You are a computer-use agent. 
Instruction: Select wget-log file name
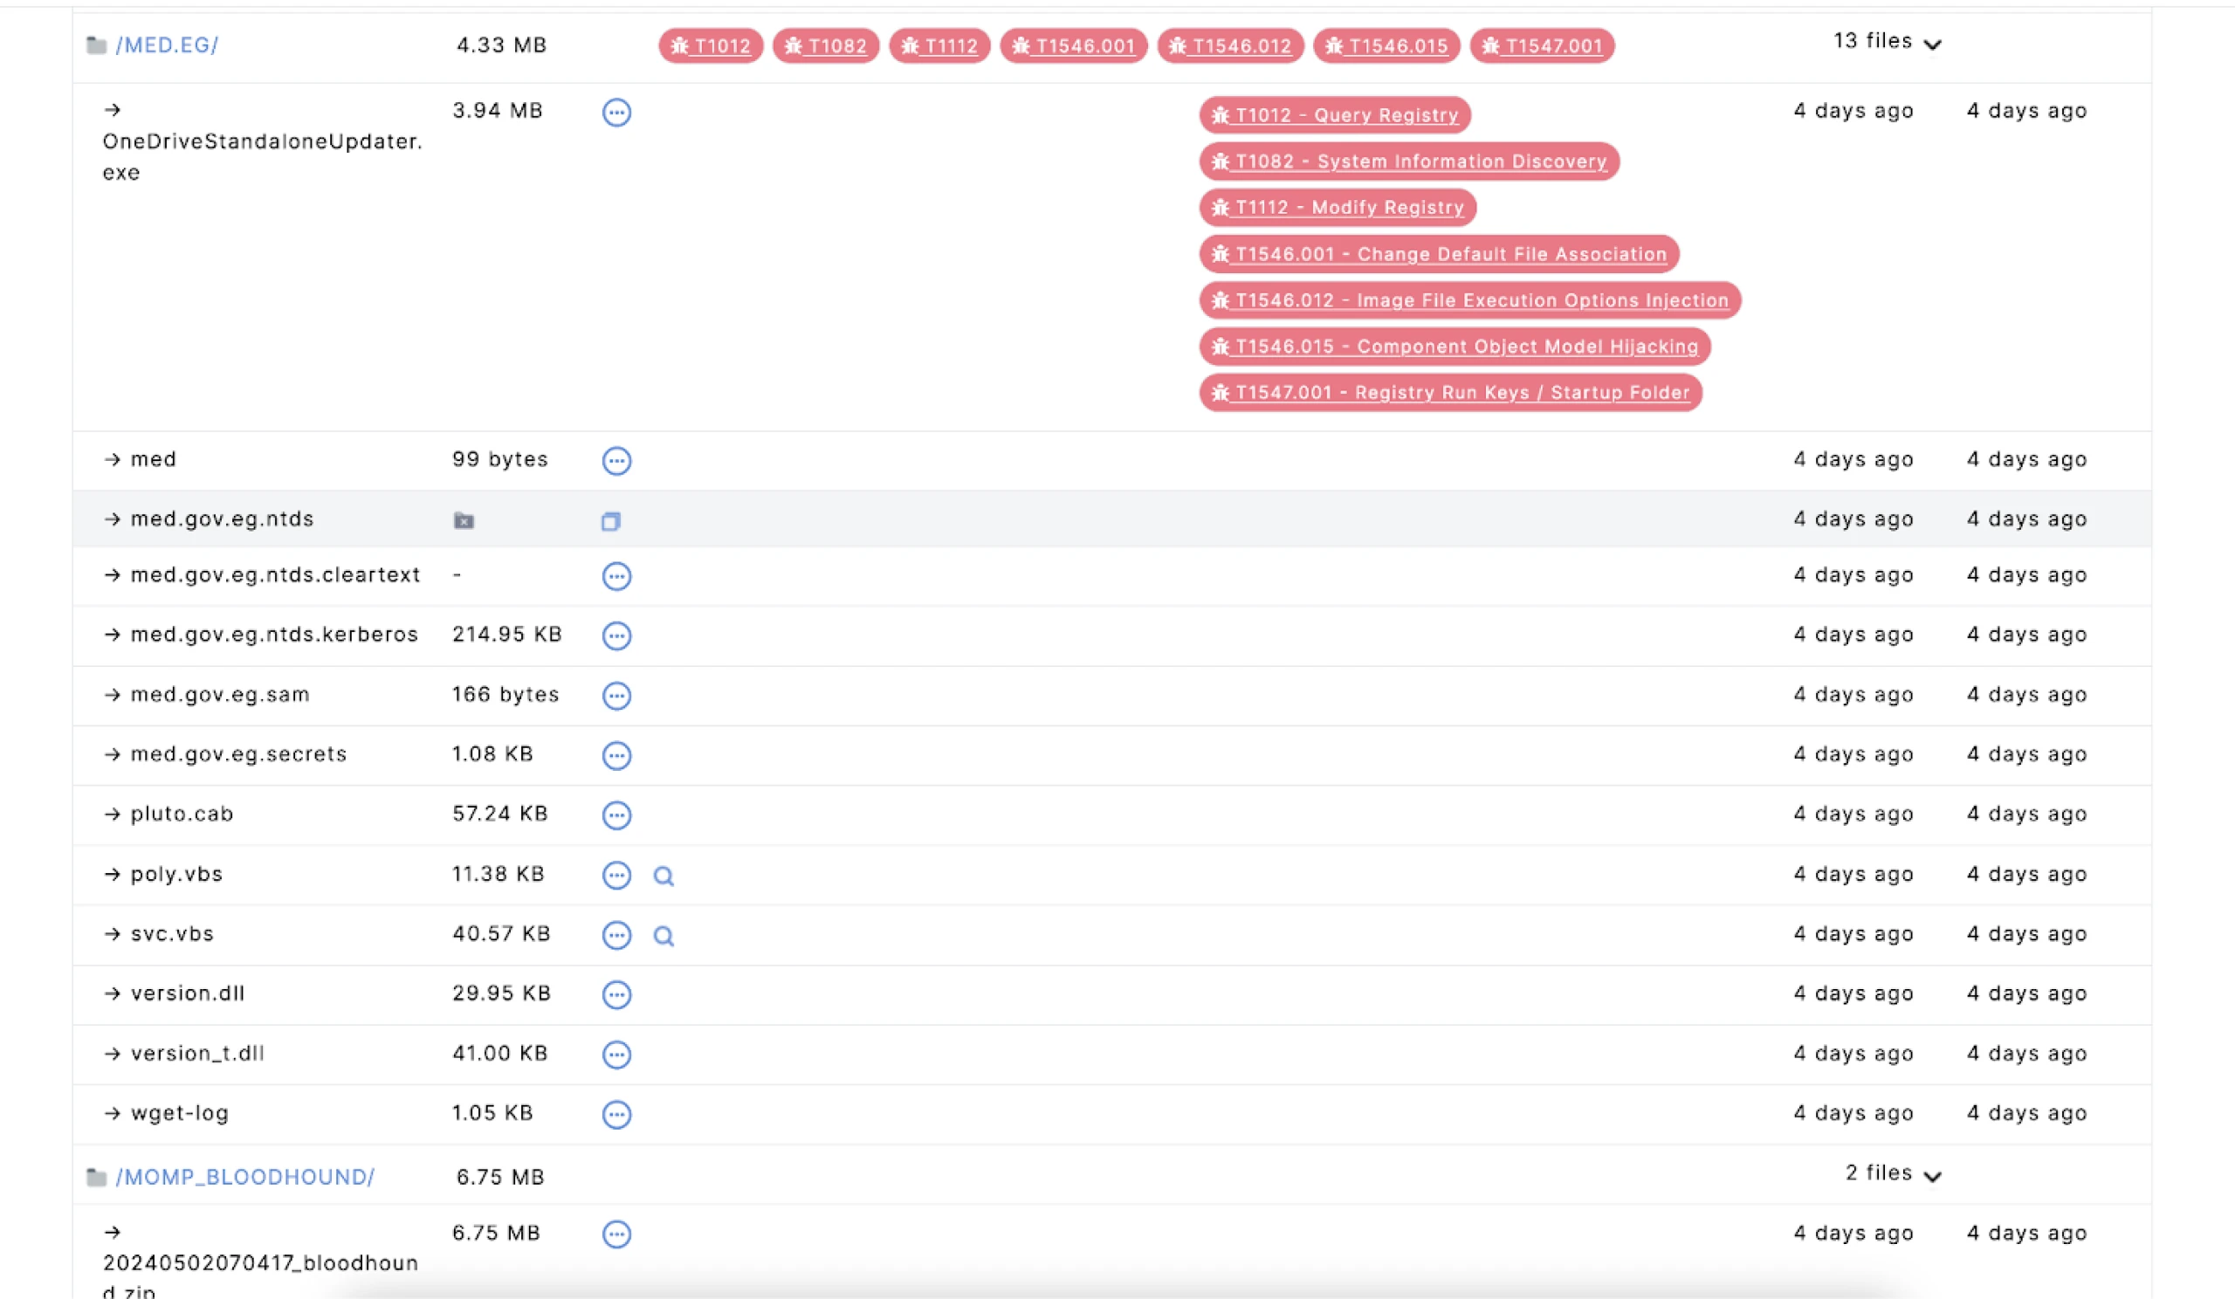click(x=180, y=1114)
